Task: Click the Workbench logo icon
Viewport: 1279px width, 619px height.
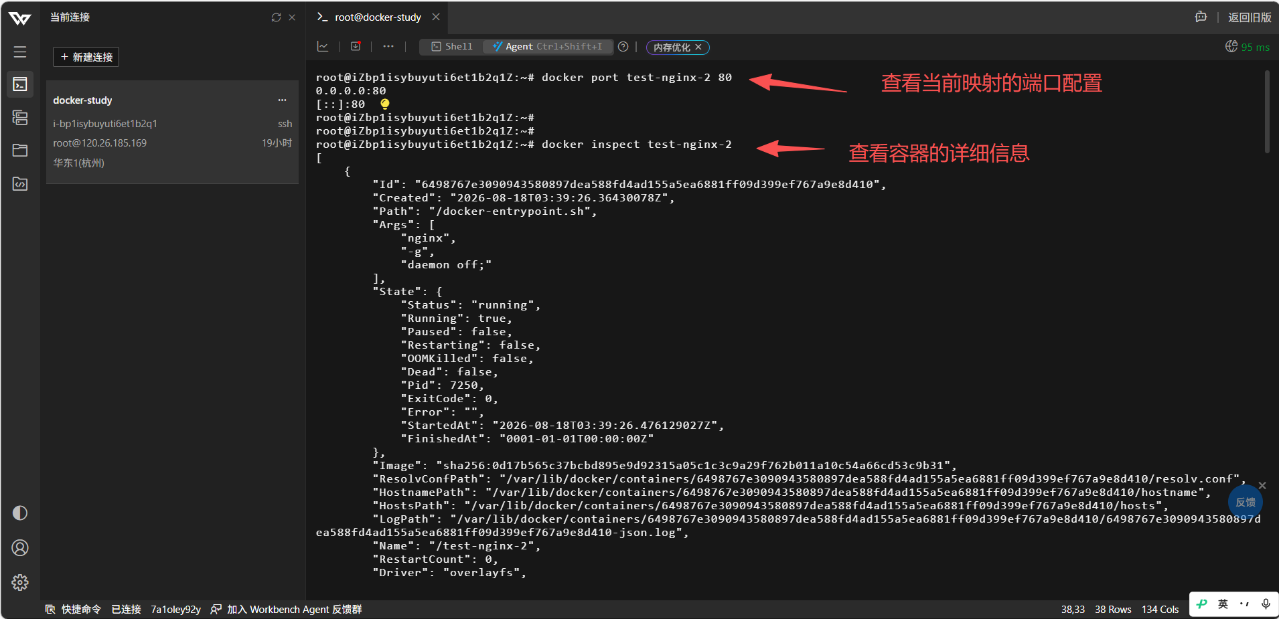Action: click(x=20, y=18)
